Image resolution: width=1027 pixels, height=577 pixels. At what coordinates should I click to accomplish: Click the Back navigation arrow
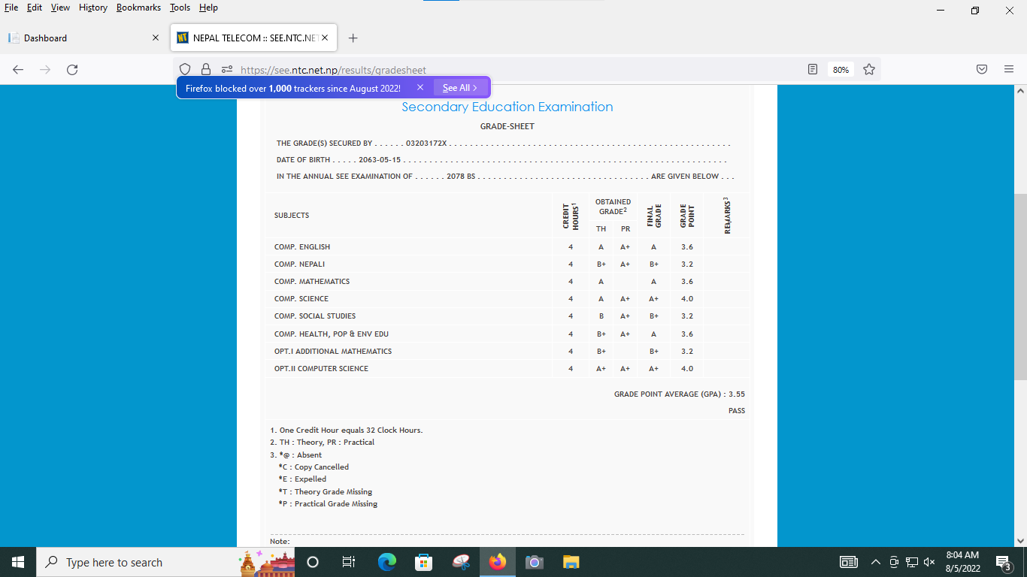point(18,70)
